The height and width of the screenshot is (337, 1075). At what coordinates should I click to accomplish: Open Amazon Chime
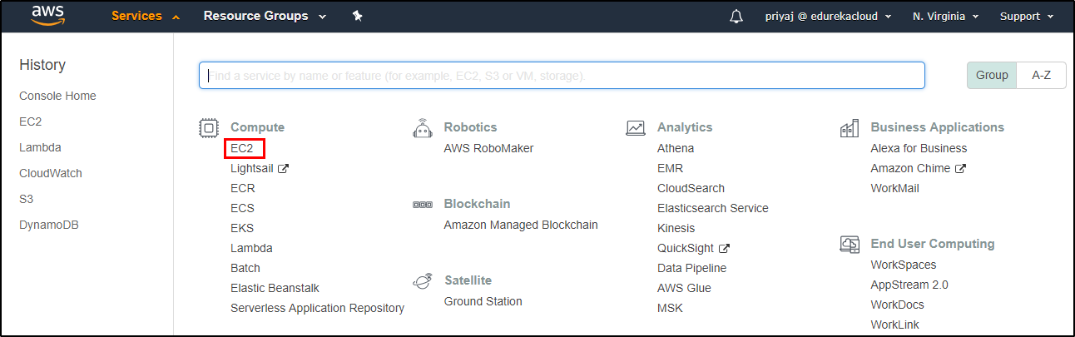910,168
